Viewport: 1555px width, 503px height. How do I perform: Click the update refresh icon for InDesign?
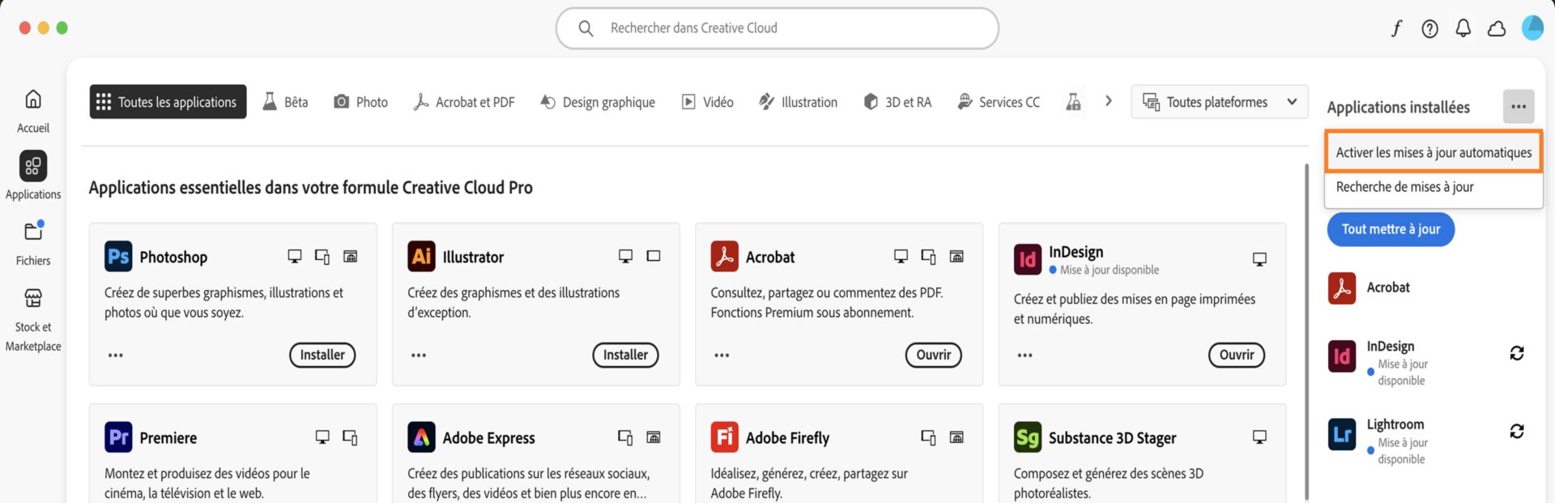[x=1517, y=353]
